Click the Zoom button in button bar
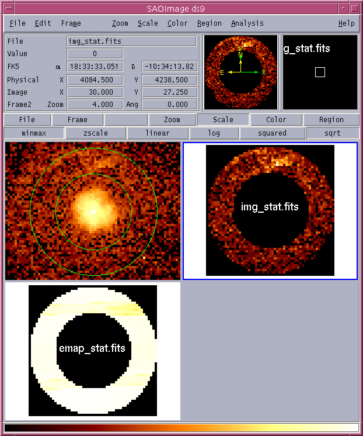 [172, 120]
